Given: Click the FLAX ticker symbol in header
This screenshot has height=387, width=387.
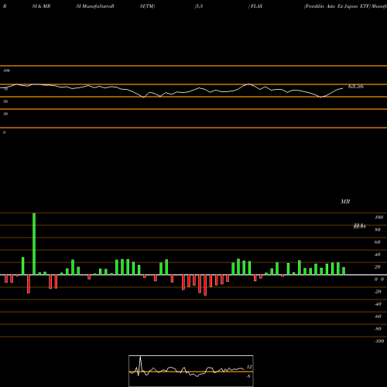Looking at the screenshot, I should [x=257, y=6].
